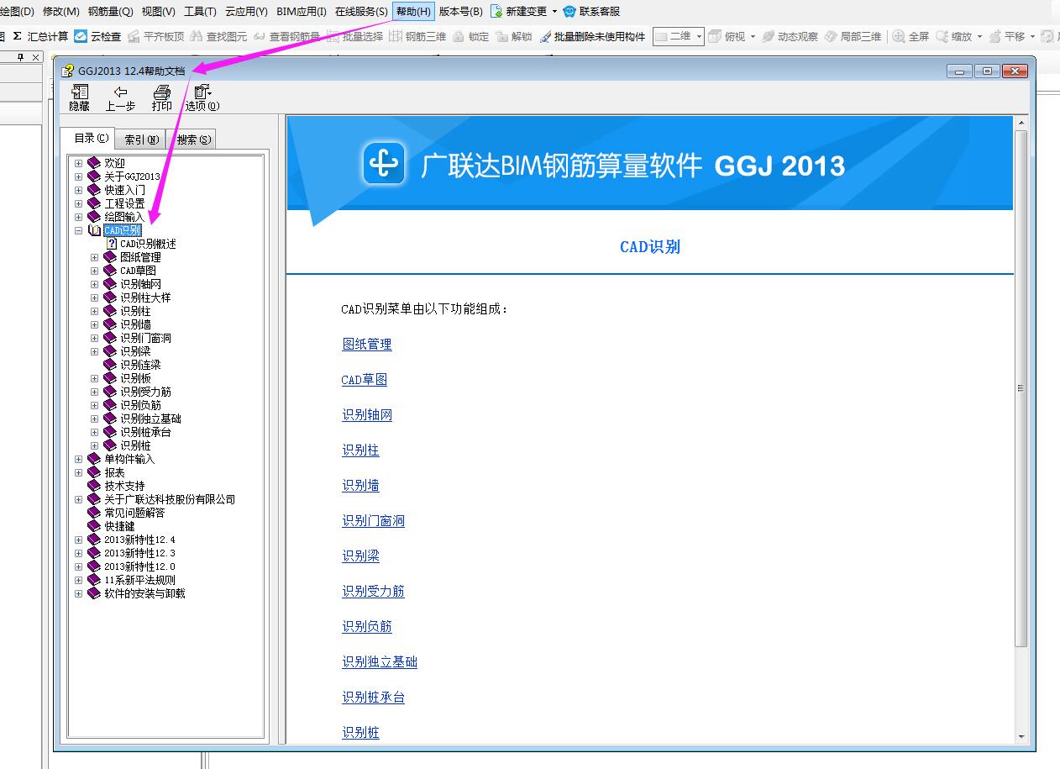Expand the 工程设置 tree node
The height and width of the screenshot is (769, 1060).
78,203
